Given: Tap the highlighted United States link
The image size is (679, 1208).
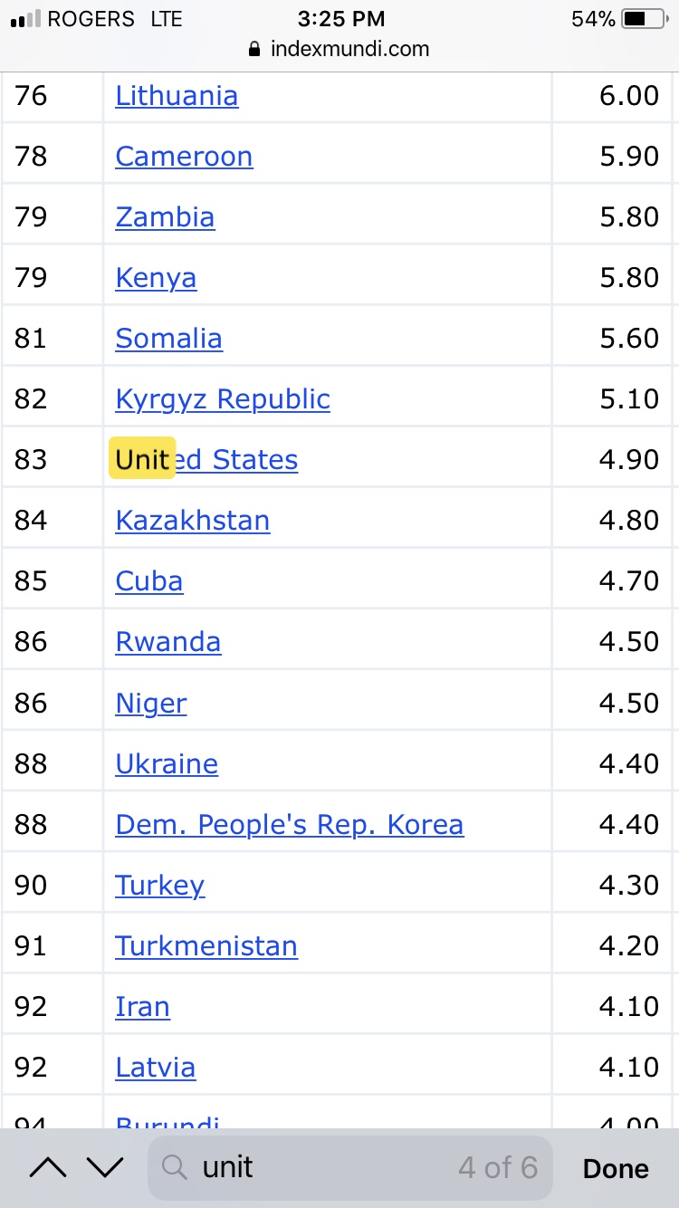Looking at the screenshot, I should tap(206, 460).
